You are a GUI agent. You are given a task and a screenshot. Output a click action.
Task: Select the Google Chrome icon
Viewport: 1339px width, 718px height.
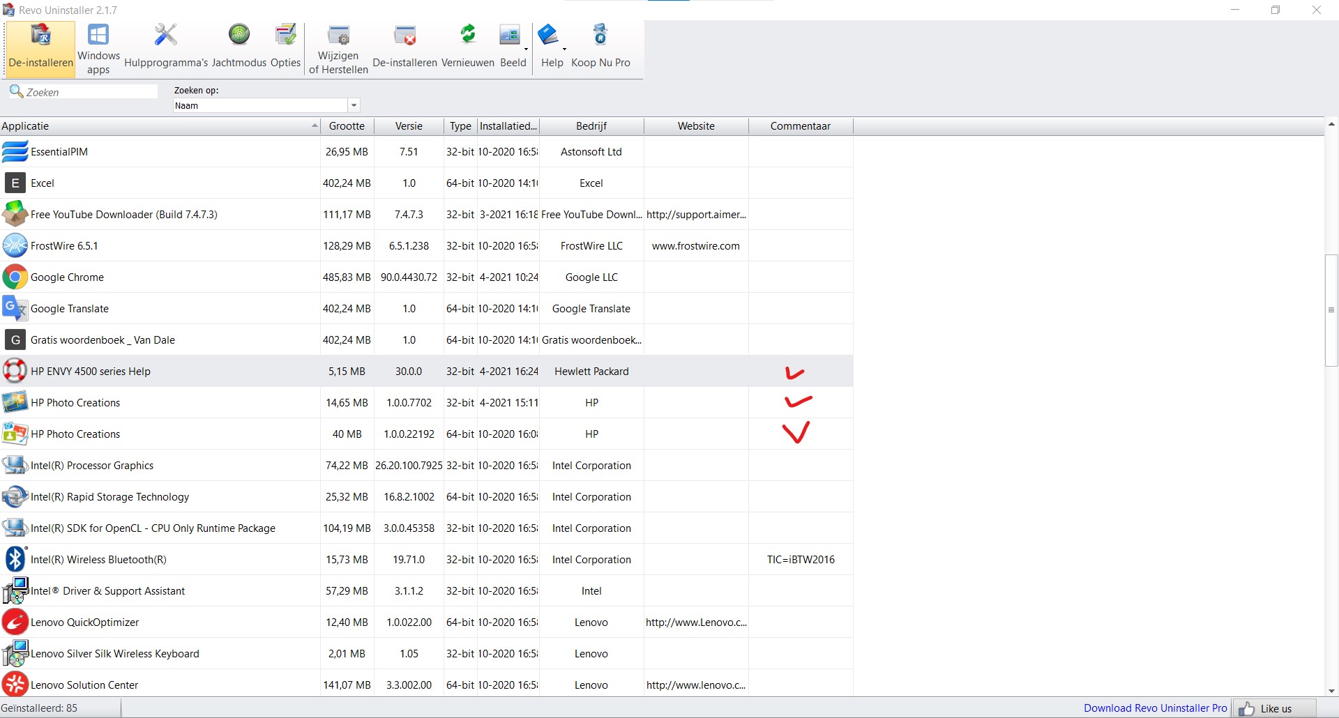pos(15,277)
